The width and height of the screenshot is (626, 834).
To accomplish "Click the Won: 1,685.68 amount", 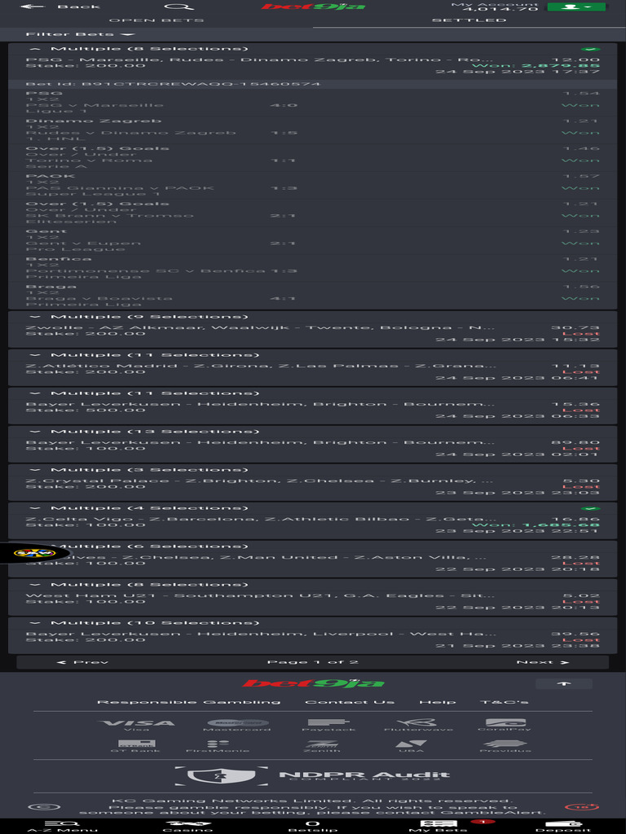I will coord(536,525).
